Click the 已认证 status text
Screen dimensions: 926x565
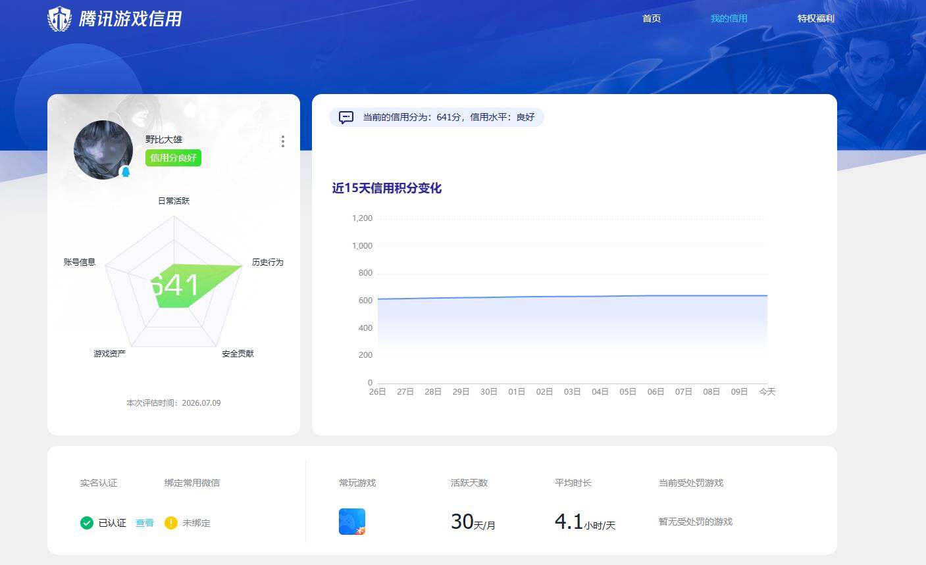point(112,523)
